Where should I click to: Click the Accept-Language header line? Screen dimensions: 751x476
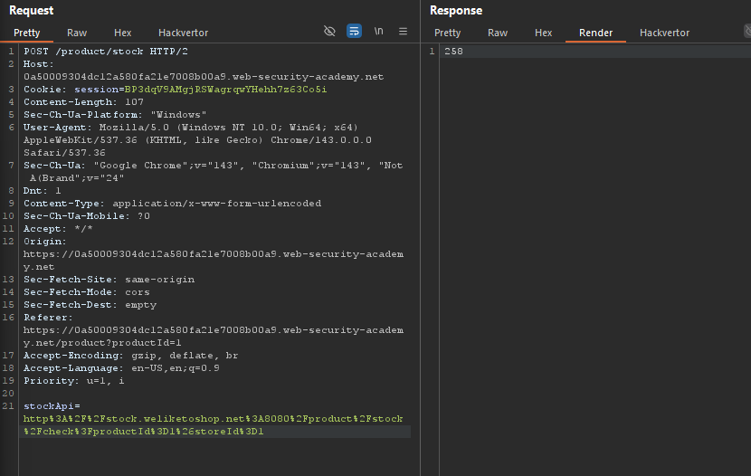point(121,368)
